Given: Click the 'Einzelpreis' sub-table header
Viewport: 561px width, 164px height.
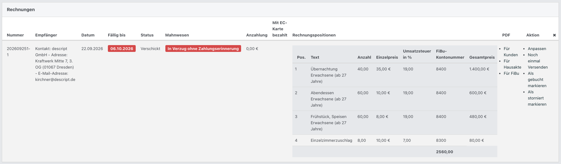Looking at the screenshot, I should tap(387, 57).
